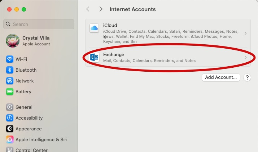Minimize the window with yellow button

[x=17, y=9]
